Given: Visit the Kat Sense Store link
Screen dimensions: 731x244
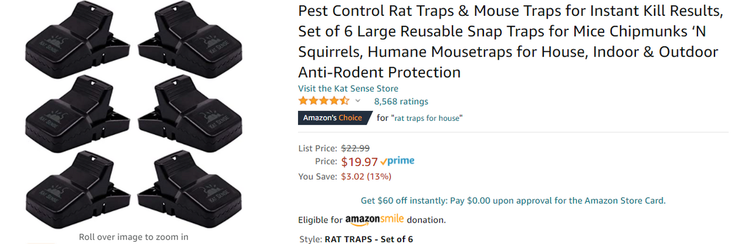Looking at the screenshot, I should (x=348, y=88).
